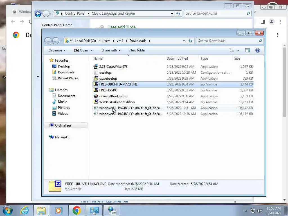Select the desktop configuration file icon
The height and width of the screenshot is (216, 288).
(x=96, y=72)
